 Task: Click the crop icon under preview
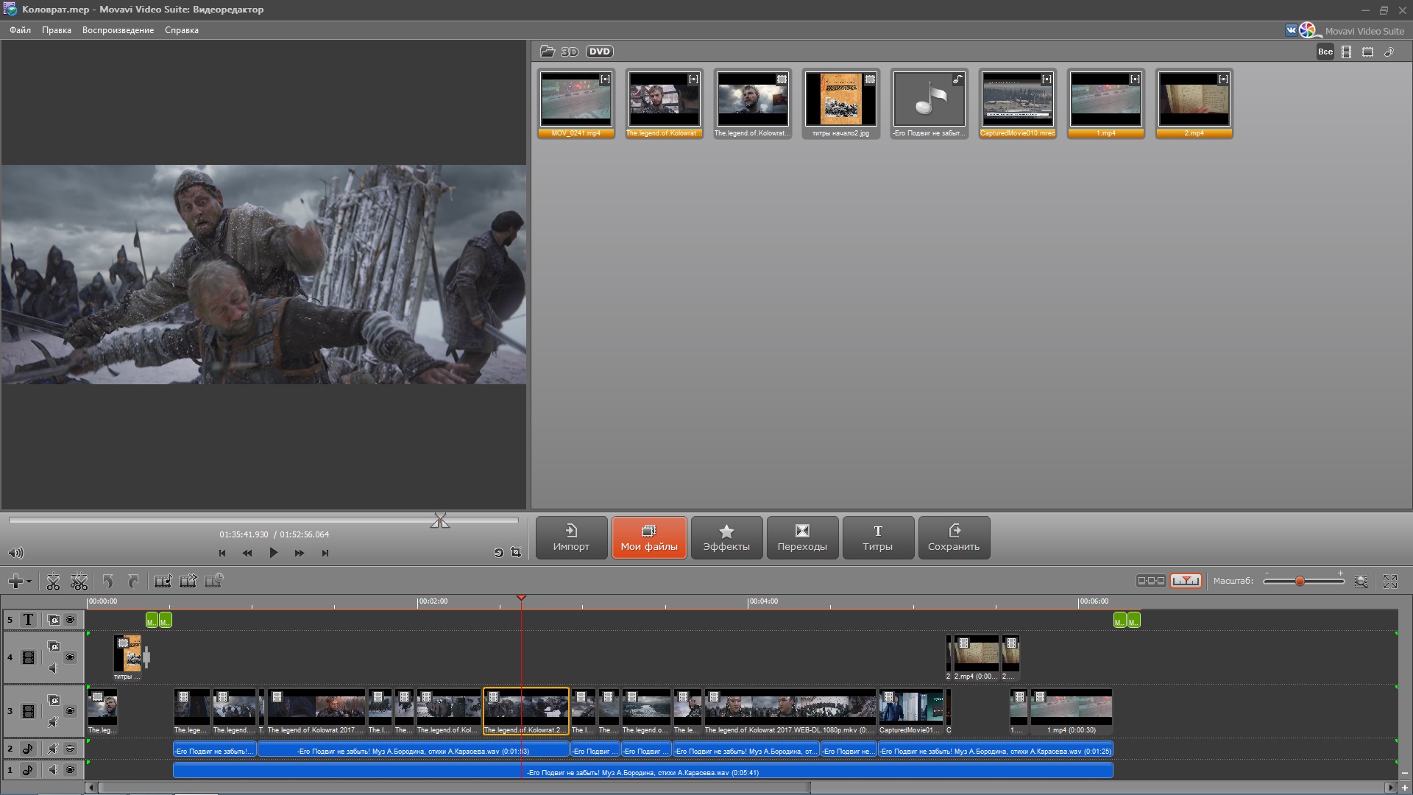516,552
